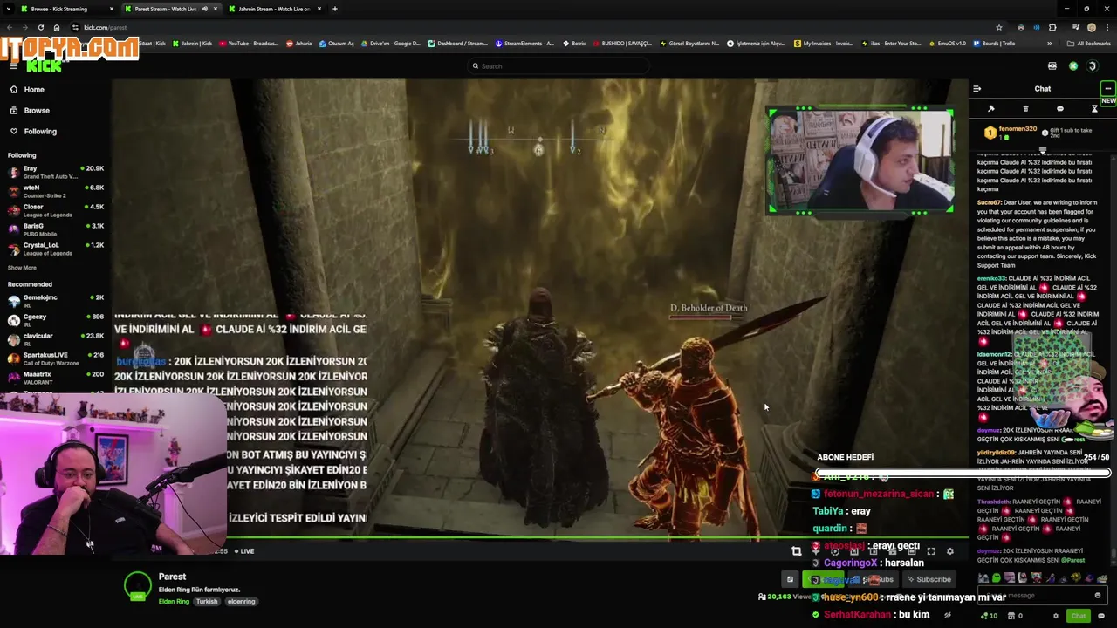Toggle fullscreen on the stream player
Image resolution: width=1117 pixels, height=628 pixels.
coord(931,551)
